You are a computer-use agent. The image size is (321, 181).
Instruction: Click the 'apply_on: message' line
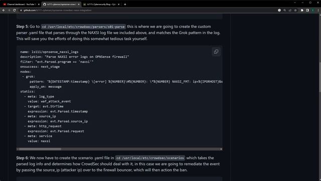[x=46, y=86]
